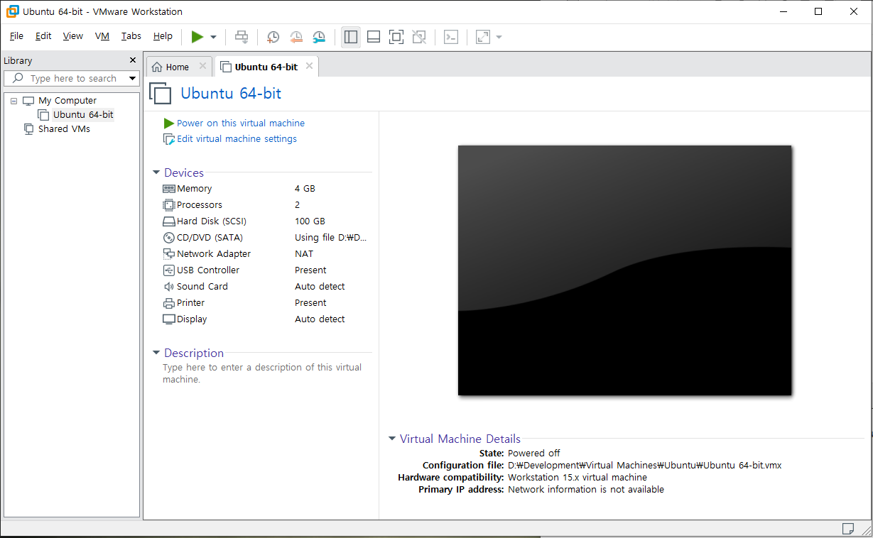Click the Hard Disk value 100 GB
The width and height of the screenshot is (873, 538).
(310, 221)
